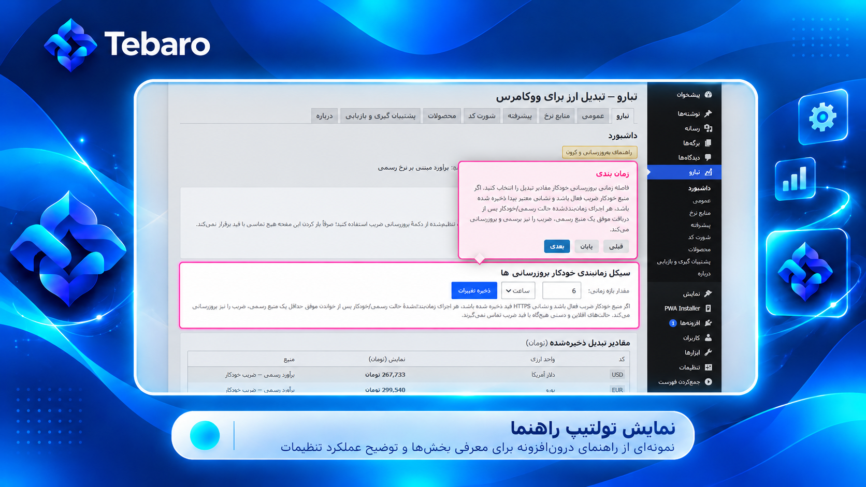This screenshot has height=487, width=866.
Task: Click the تنظیمات settings icon
Action: coord(708,367)
